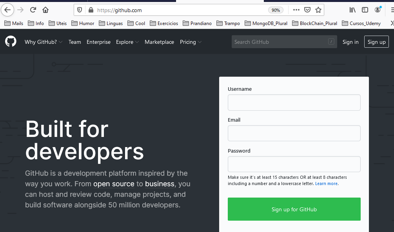Open the Firefox account avatar icon
394x232 pixels.
pyautogui.click(x=378, y=10)
